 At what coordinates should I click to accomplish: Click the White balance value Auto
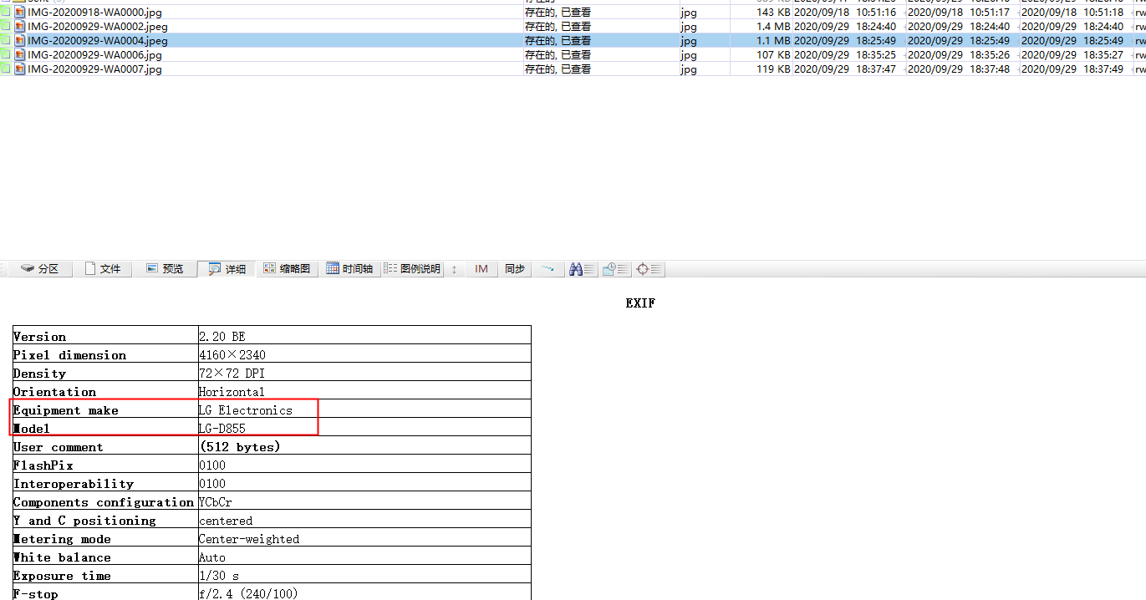click(x=212, y=557)
